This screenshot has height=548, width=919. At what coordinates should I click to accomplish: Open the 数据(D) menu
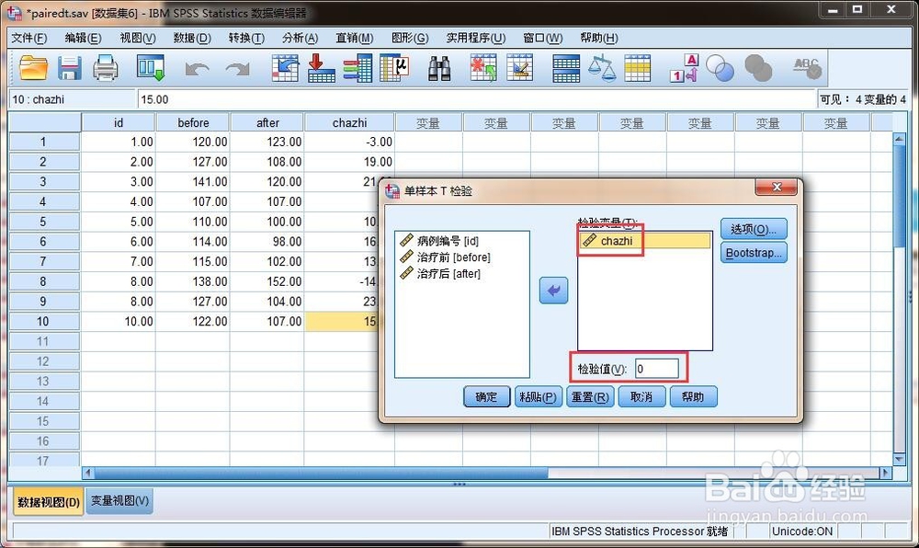192,38
